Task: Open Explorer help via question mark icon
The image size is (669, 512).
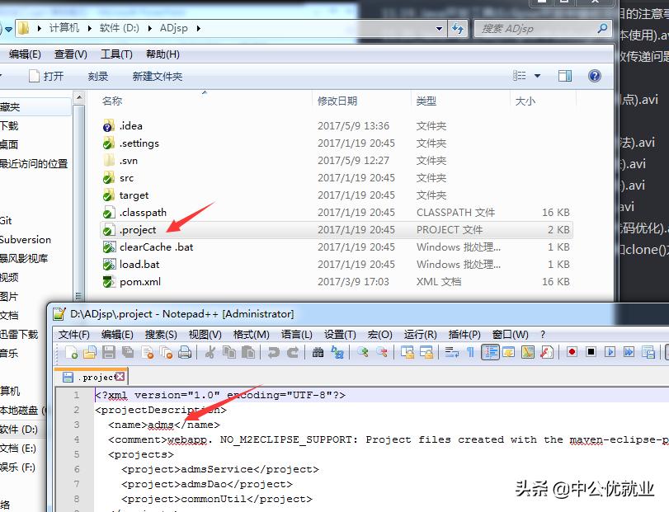Action: [x=594, y=77]
